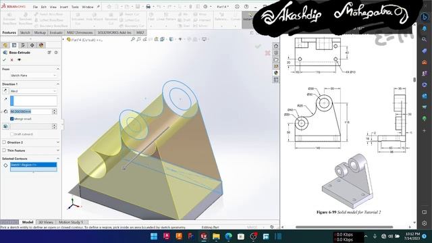Open the Direction 1 end condition dropdown
Screen dimensions: 432x243
click(33, 91)
